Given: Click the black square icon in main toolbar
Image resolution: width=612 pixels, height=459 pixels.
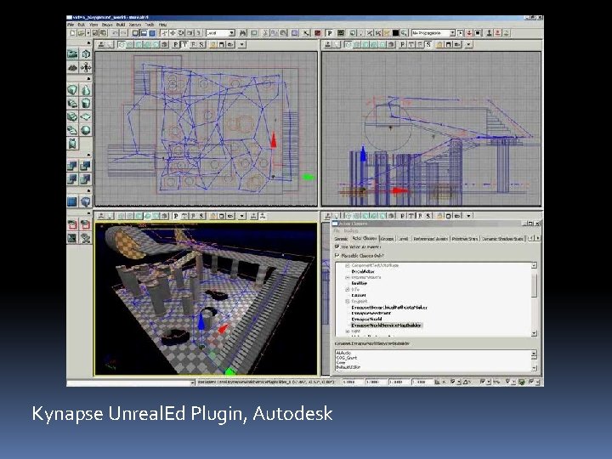Looking at the screenshot, I should click(x=395, y=33).
